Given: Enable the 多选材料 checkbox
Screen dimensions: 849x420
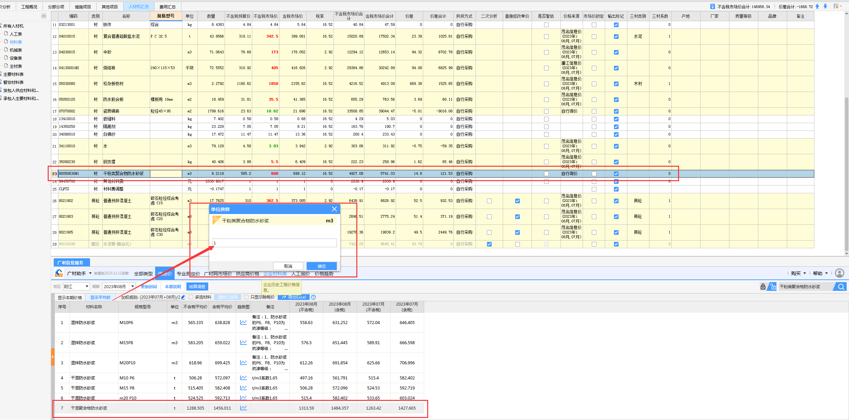Looking at the screenshot, I should (x=191, y=297).
